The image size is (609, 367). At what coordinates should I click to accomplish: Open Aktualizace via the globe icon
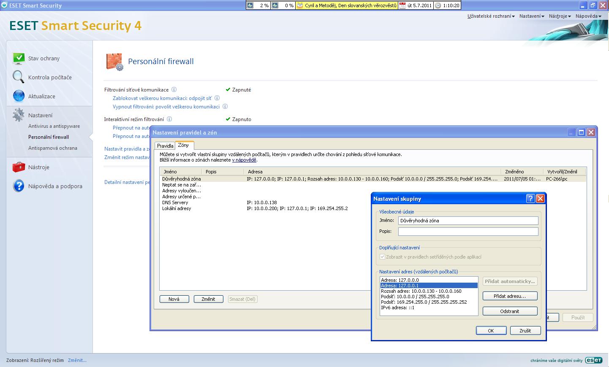pos(19,96)
